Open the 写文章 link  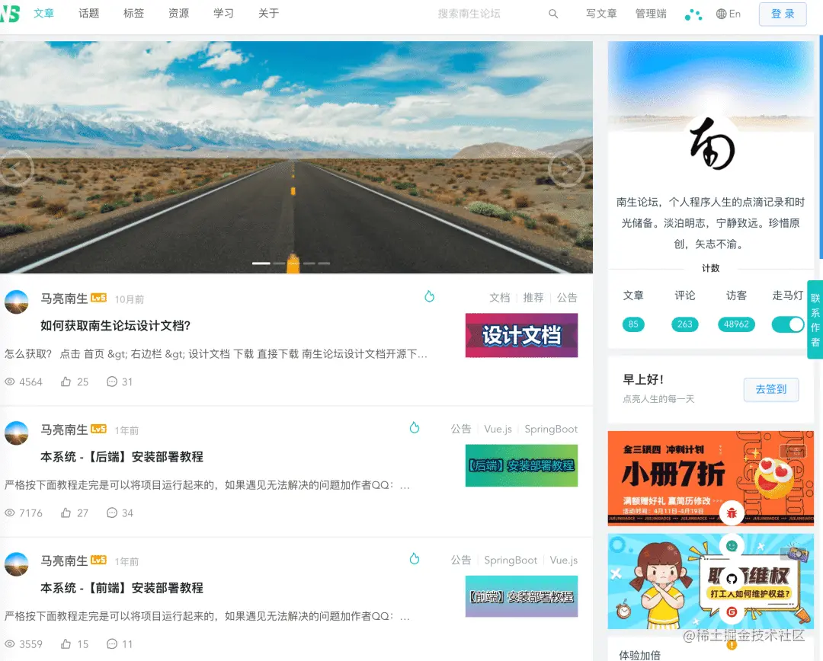[x=601, y=14]
